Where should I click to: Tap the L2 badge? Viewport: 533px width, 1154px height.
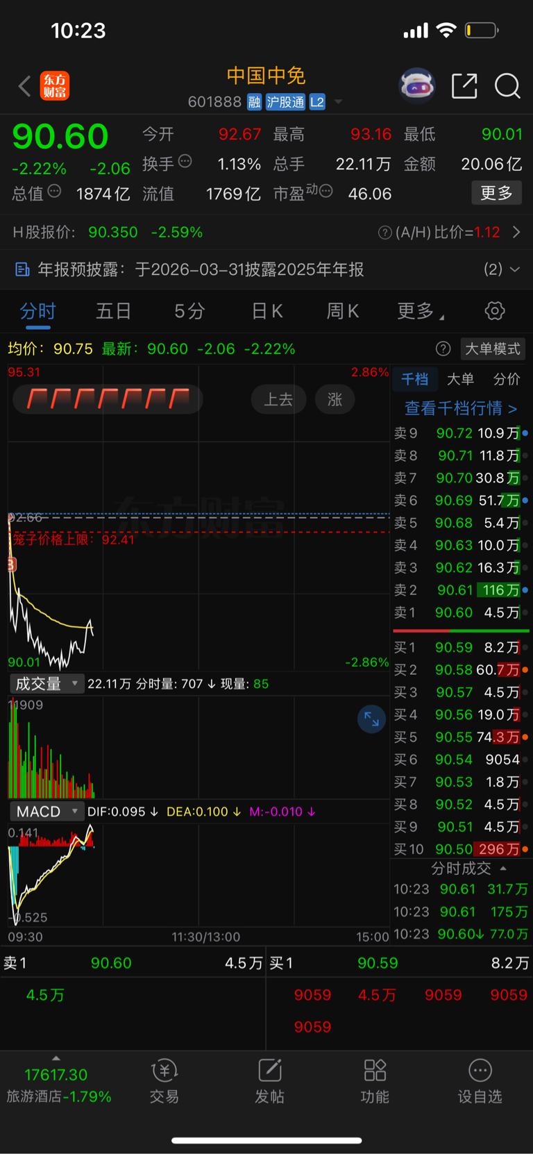pyautogui.click(x=317, y=102)
